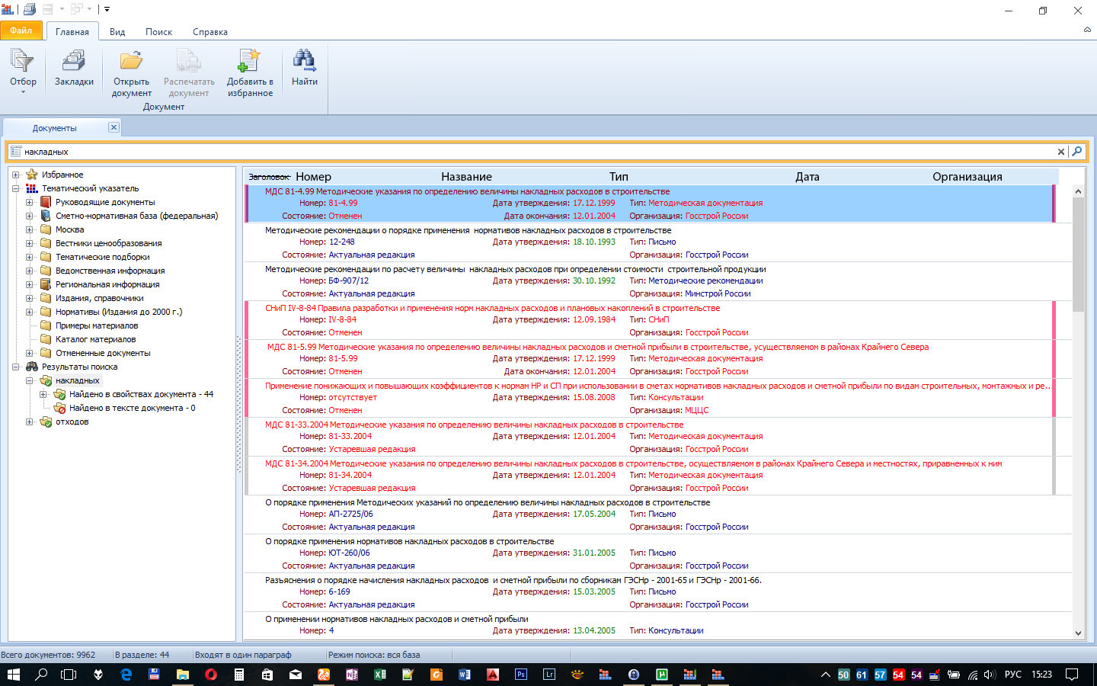Close the Документы tab

114,127
